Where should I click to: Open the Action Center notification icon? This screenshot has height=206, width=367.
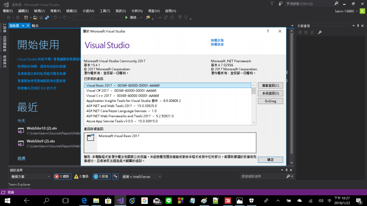pos(359,201)
